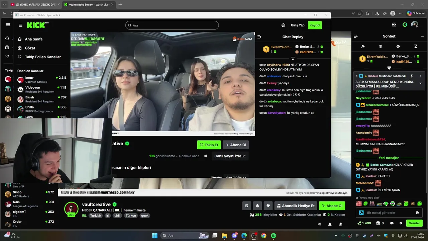The image size is (428, 241).
Task: Click the green Kaydol sign-up button
Action: (315, 25)
